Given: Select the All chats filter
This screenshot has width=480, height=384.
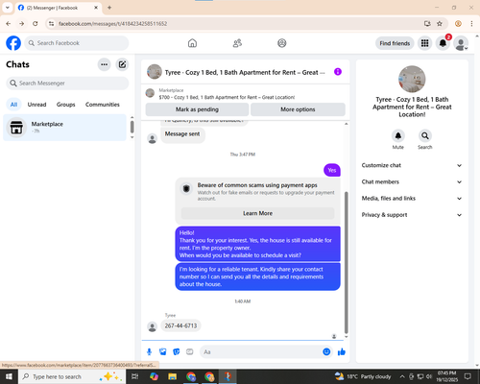Looking at the screenshot, I should [13, 105].
